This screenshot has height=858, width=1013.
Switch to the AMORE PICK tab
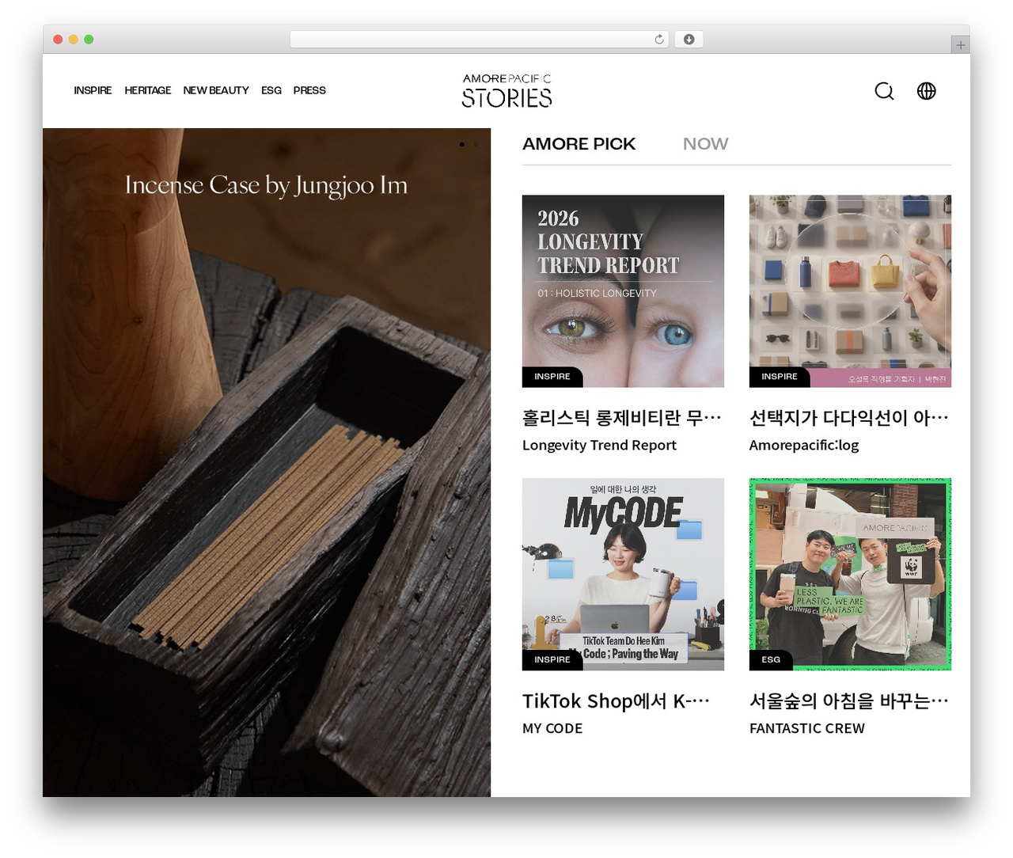pos(579,144)
